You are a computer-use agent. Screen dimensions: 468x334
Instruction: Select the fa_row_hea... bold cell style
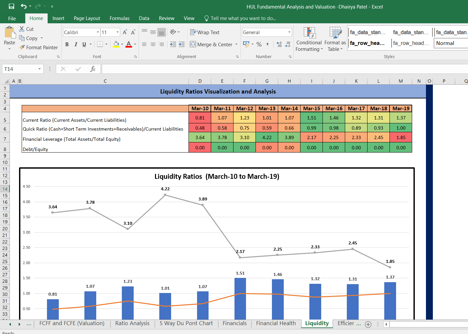point(369,43)
